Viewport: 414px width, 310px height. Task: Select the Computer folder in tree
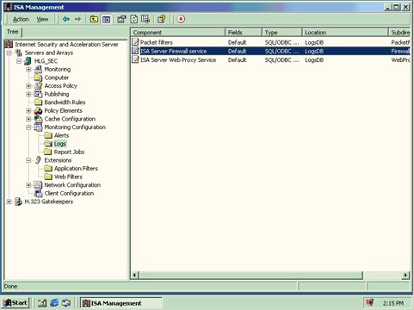pyautogui.click(x=52, y=77)
